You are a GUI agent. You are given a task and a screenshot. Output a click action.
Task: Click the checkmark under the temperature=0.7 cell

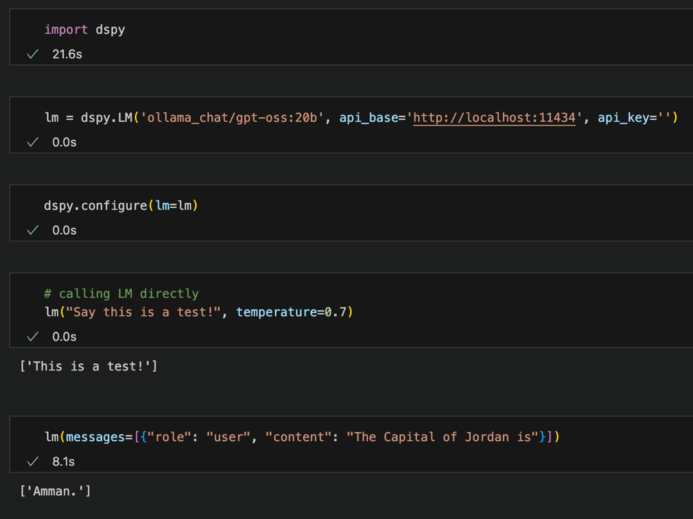coord(33,337)
